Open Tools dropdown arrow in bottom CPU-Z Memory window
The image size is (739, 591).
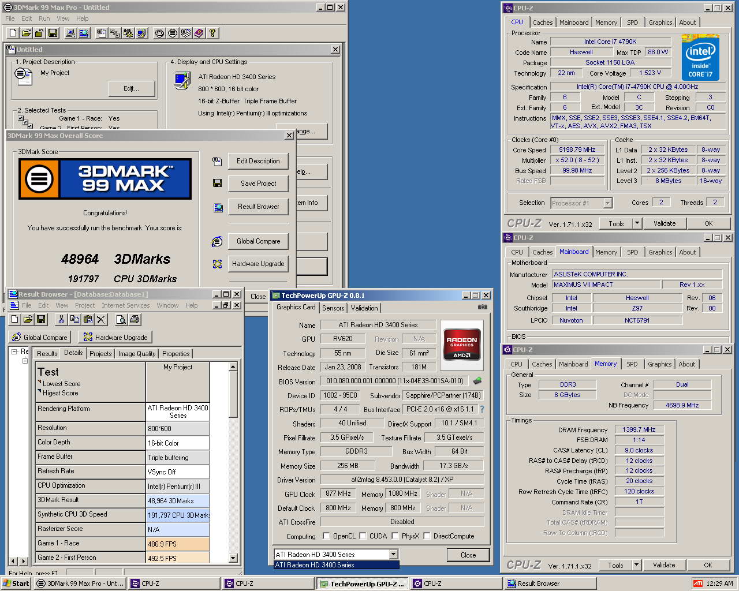(x=636, y=565)
